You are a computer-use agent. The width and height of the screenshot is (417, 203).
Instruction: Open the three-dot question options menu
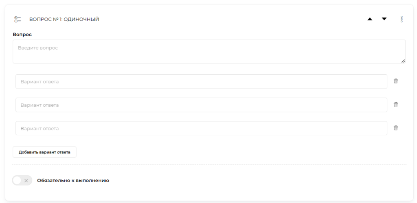[x=402, y=19]
